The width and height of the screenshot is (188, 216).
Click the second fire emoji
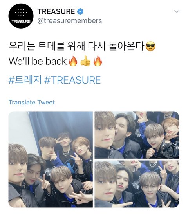[x=98, y=61]
